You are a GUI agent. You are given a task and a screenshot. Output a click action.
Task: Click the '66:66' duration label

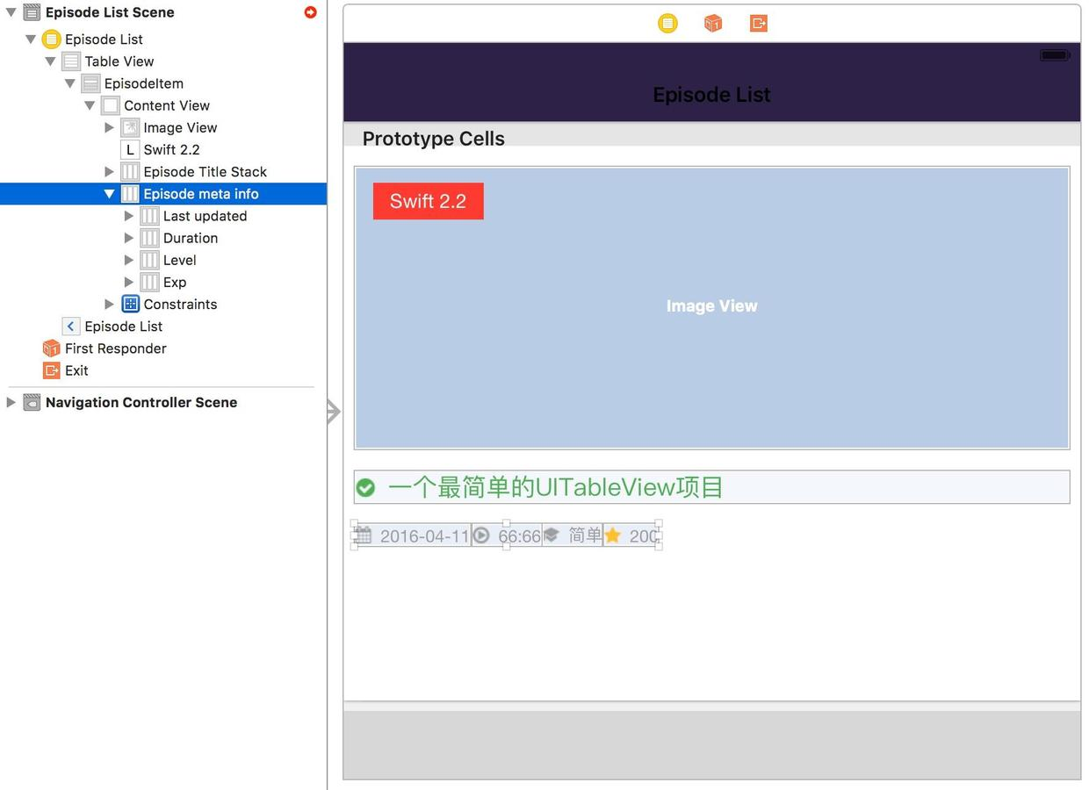[519, 536]
